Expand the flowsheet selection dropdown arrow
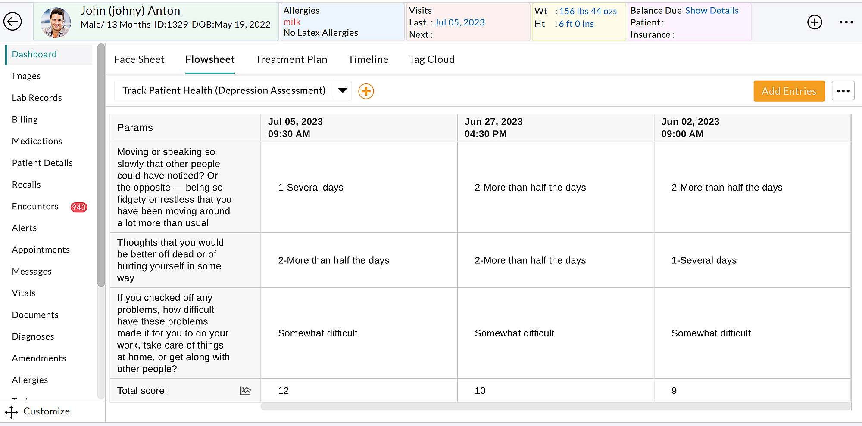 [x=343, y=91]
